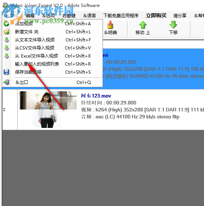This screenshot has width=204, height=206.
Task: Click the green up arrow icon
Action: (143, 25)
